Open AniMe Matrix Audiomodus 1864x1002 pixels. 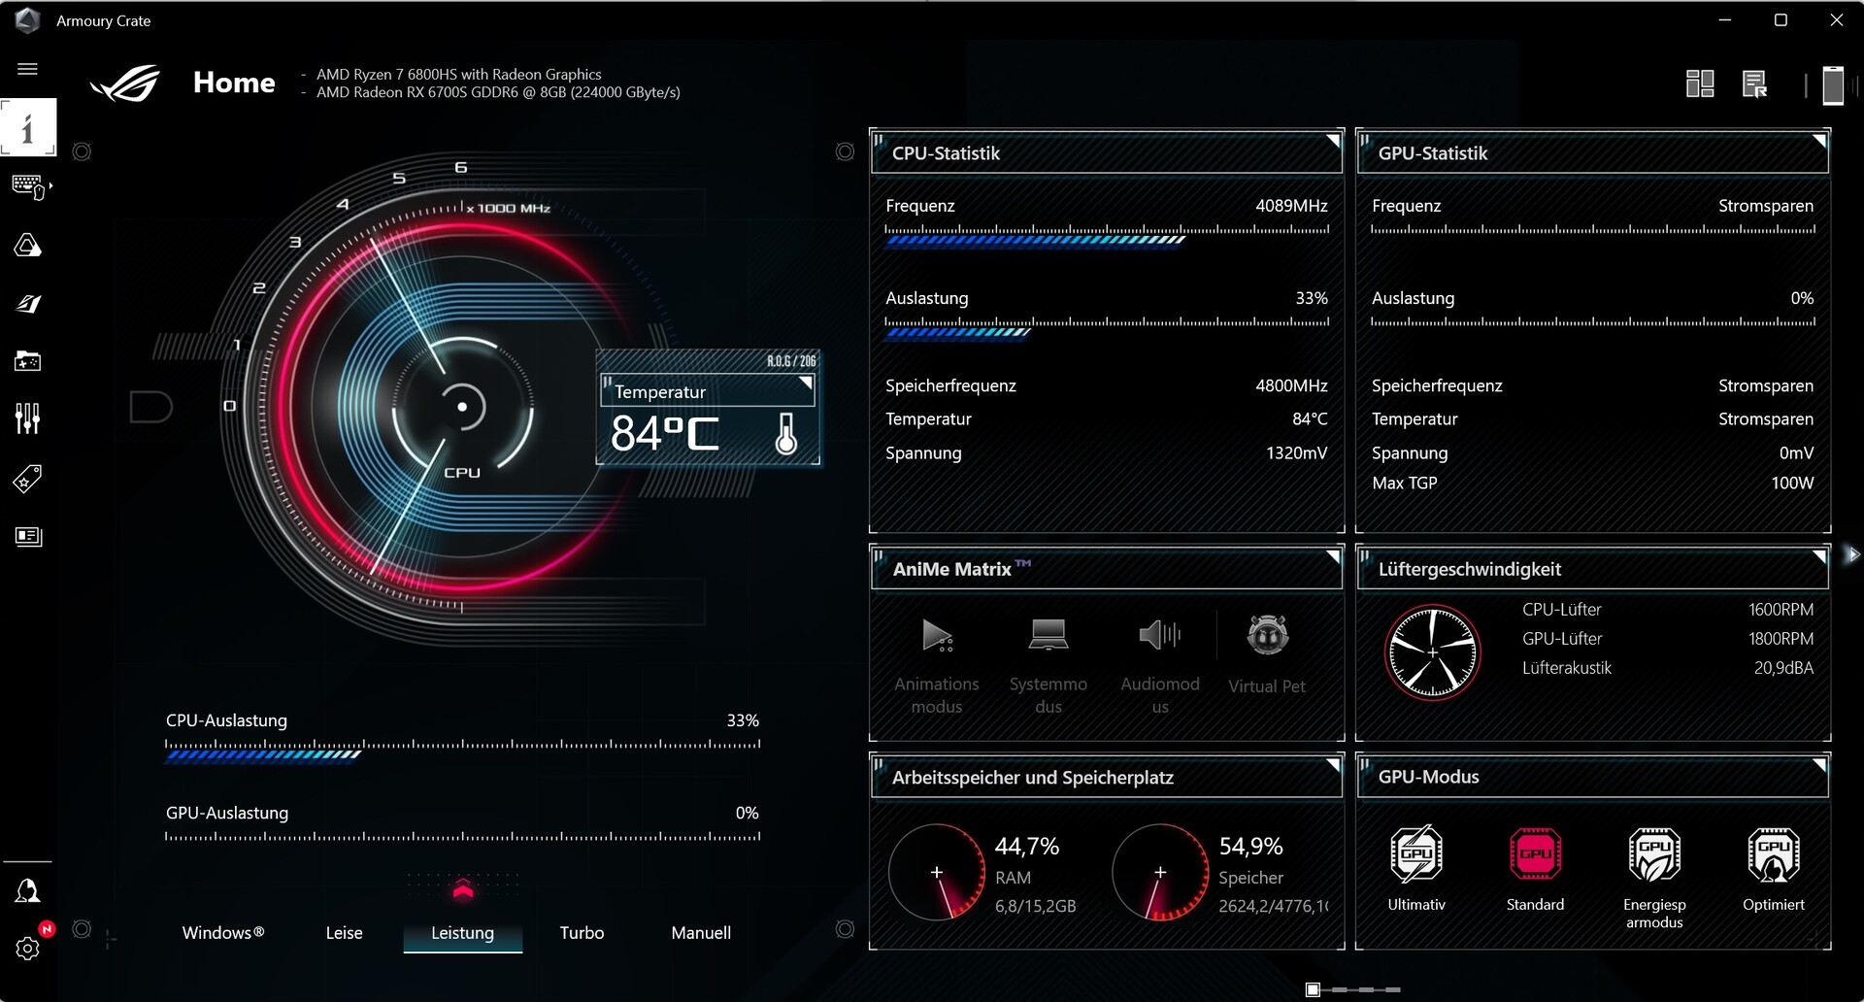[x=1160, y=666]
